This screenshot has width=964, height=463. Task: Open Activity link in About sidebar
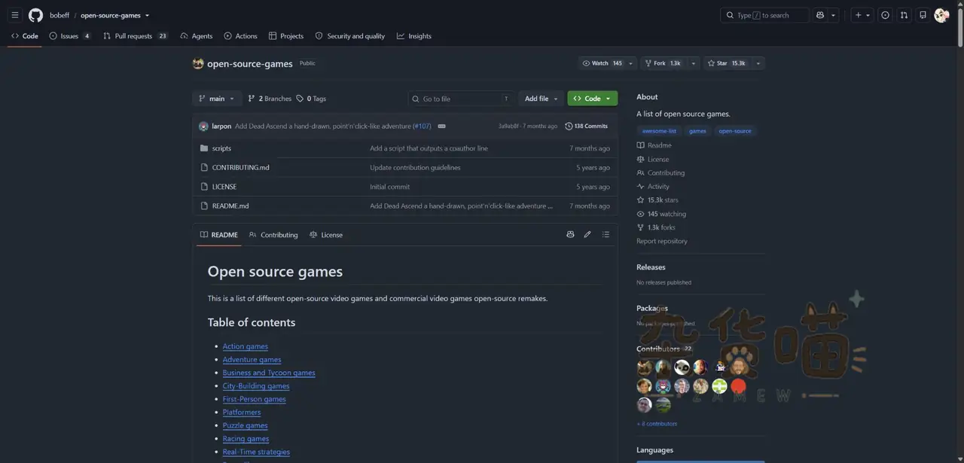tap(653, 187)
